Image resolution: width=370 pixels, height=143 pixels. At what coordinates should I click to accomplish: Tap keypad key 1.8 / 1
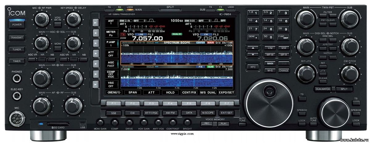pyautogui.click(x=253, y=13)
